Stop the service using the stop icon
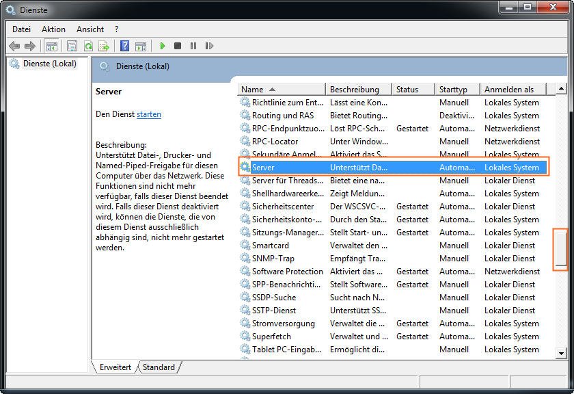Screen dimensions: 574x394 [x=178, y=46]
